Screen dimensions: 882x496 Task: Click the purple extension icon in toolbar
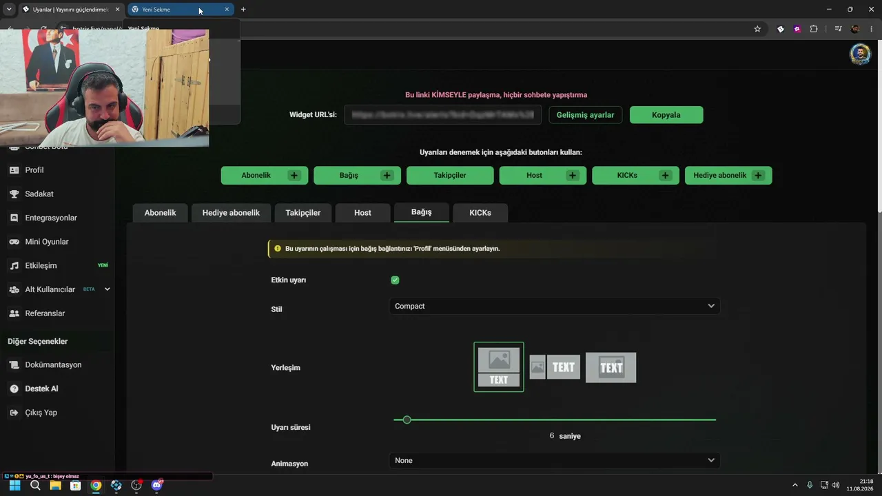coord(797,29)
